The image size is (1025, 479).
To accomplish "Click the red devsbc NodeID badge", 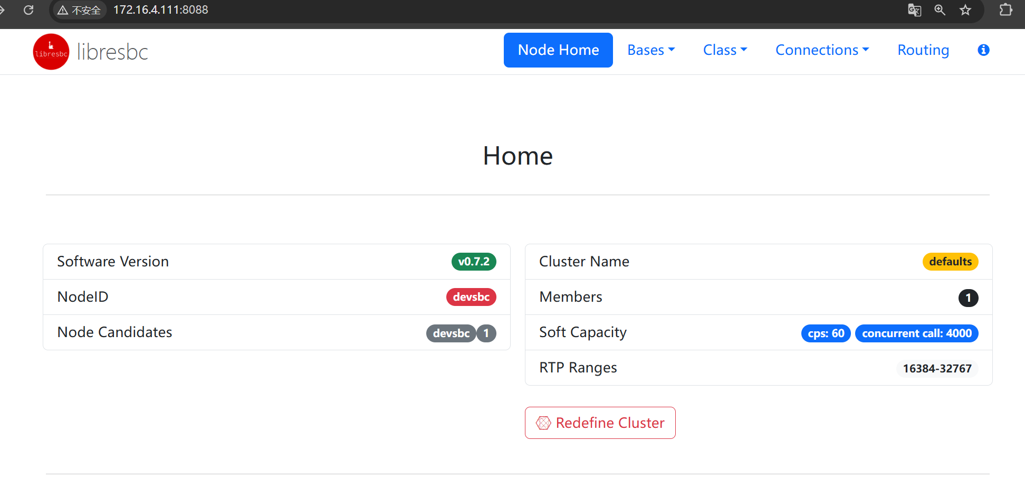I will [471, 297].
